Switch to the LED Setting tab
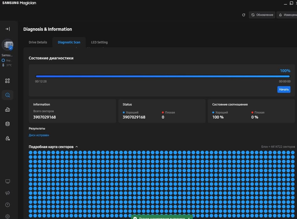 [99, 42]
